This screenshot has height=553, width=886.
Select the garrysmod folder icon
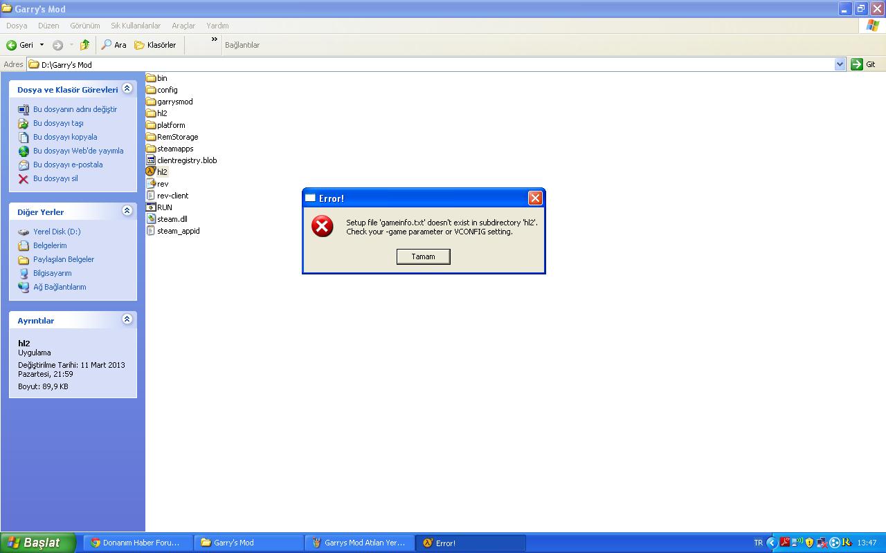click(151, 102)
